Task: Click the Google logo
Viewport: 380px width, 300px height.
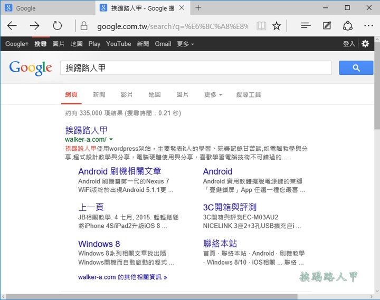Action: [31, 68]
